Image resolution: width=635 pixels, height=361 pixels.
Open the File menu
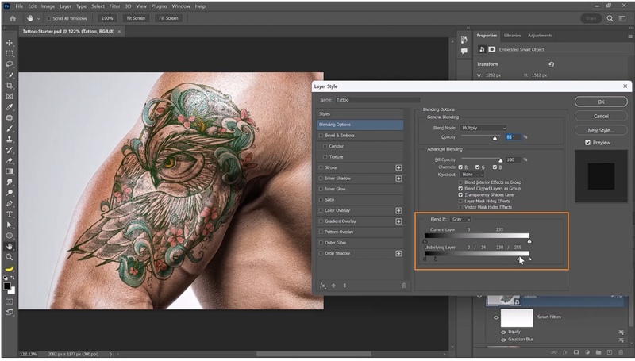[x=19, y=6]
